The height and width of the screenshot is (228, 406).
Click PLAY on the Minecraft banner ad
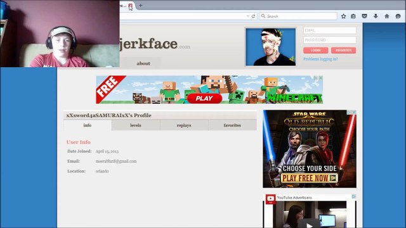point(204,99)
